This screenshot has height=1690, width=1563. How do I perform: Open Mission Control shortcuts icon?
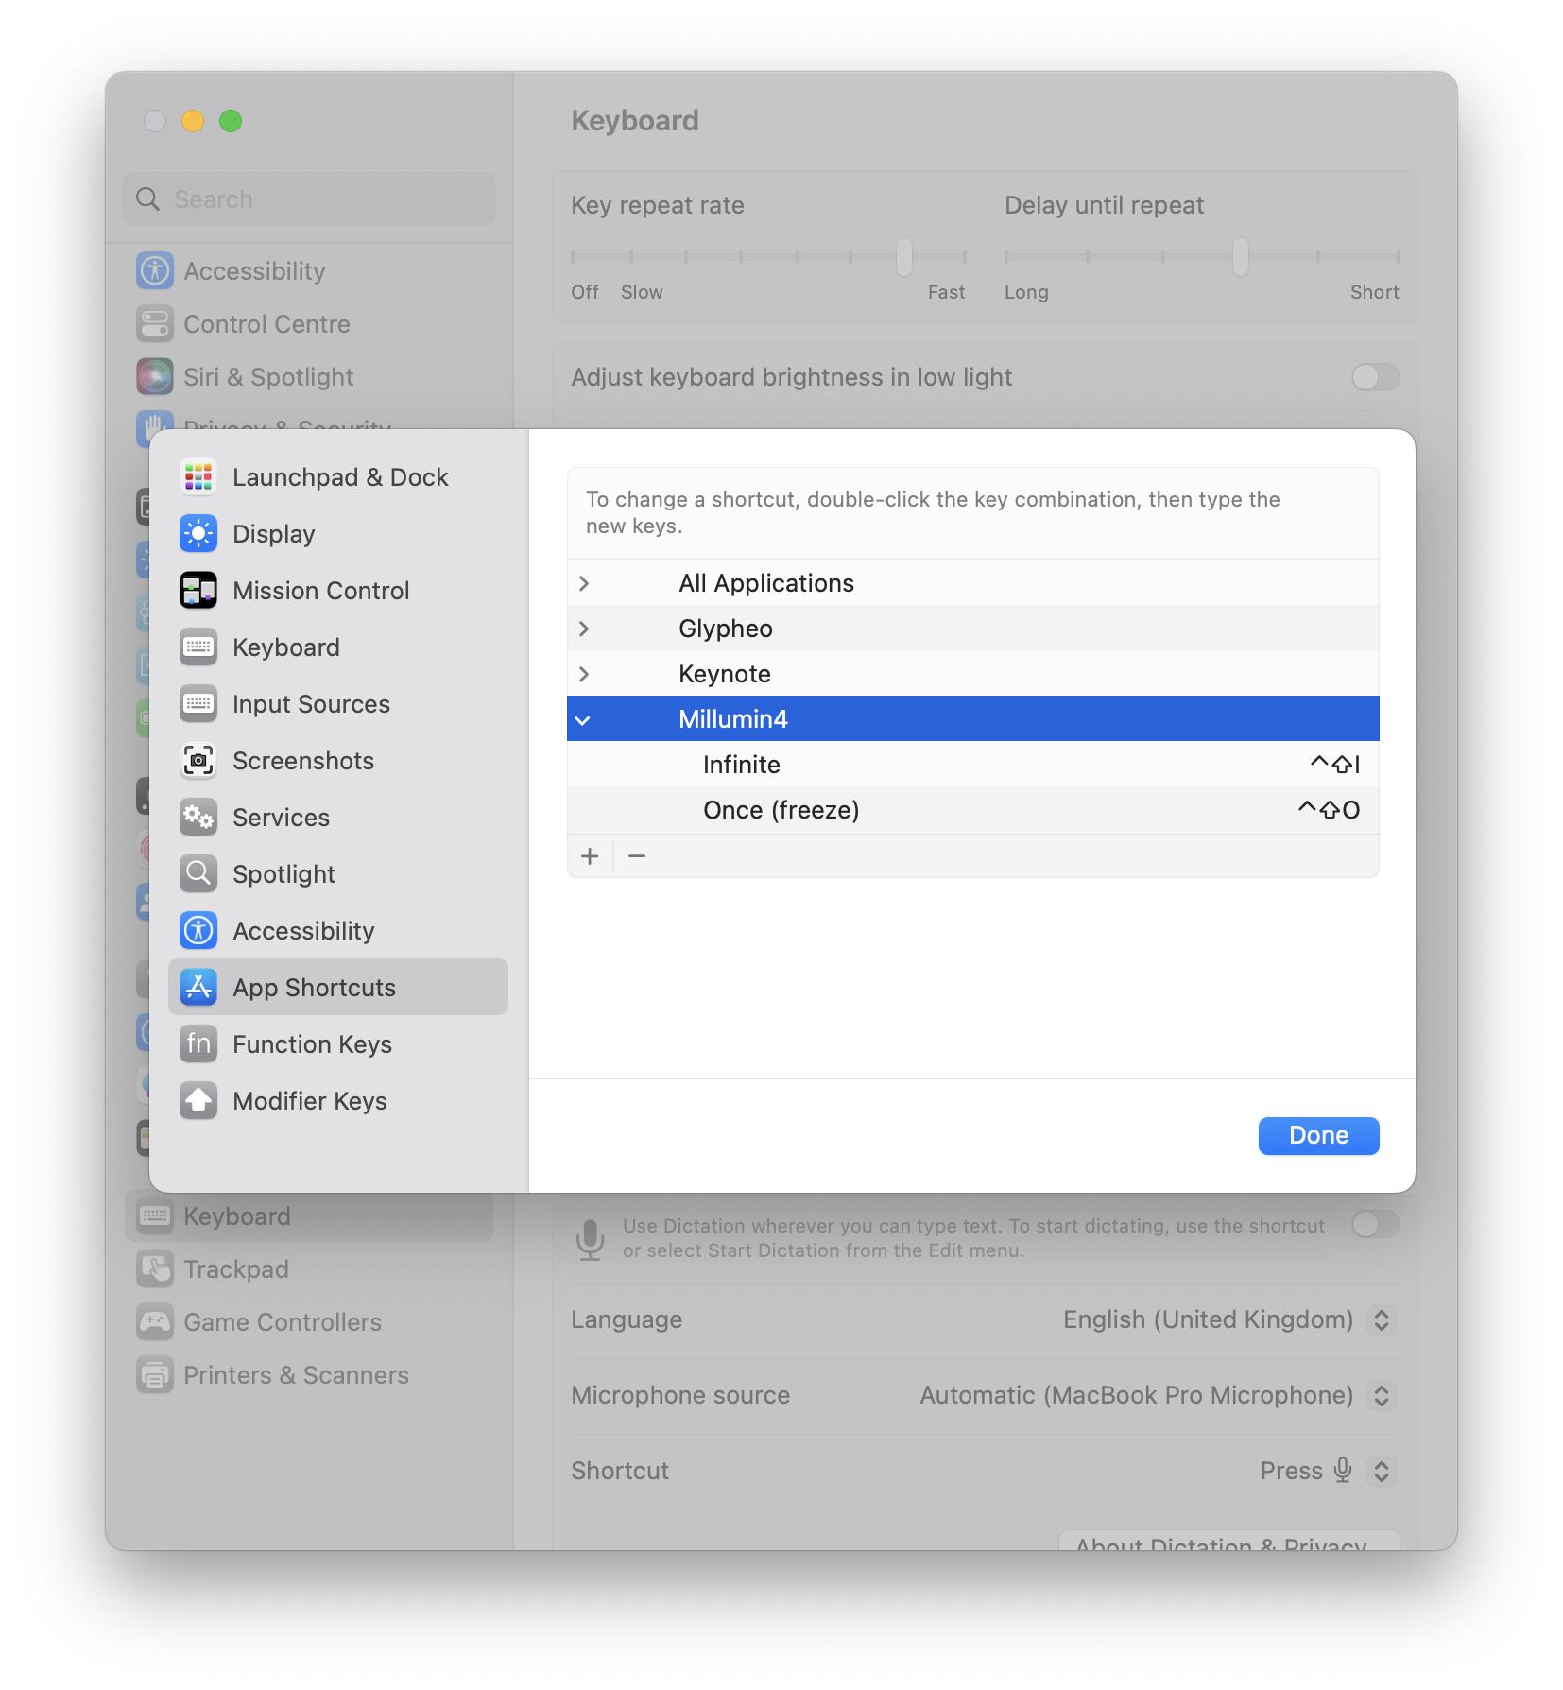(198, 591)
